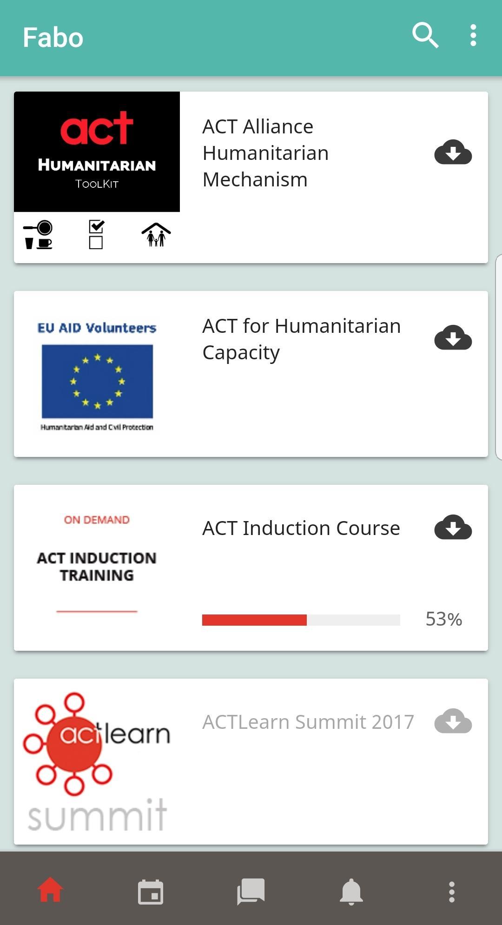
Task: Download ACT for Humanitarian Capacity course
Action: (453, 337)
